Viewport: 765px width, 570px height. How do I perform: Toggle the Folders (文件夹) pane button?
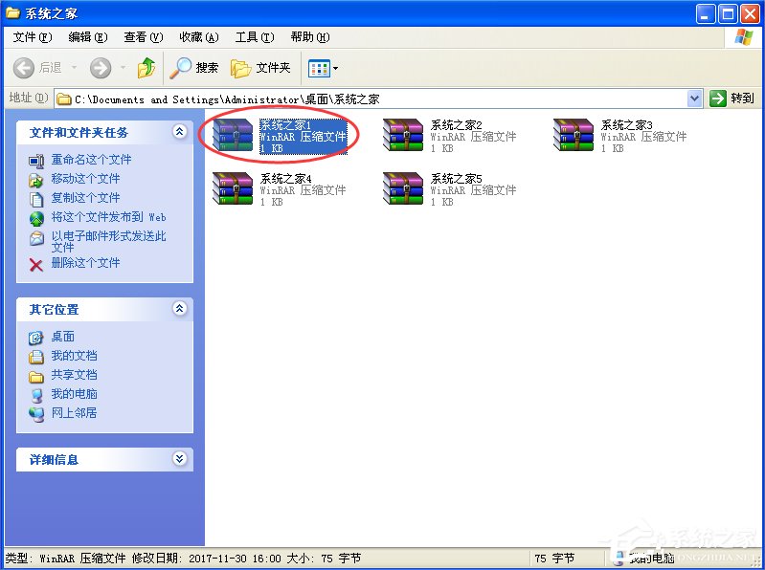tap(260, 68)
